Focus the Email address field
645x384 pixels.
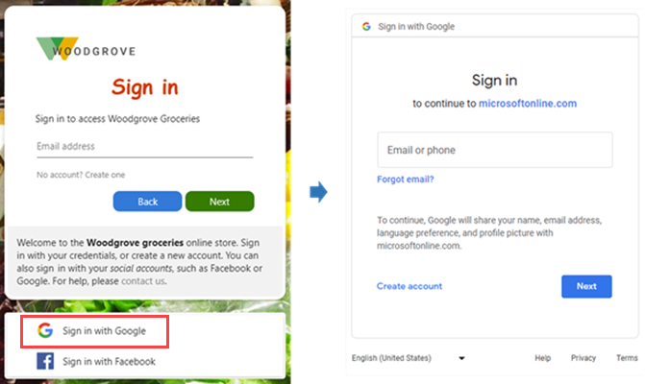click(144, 147)
